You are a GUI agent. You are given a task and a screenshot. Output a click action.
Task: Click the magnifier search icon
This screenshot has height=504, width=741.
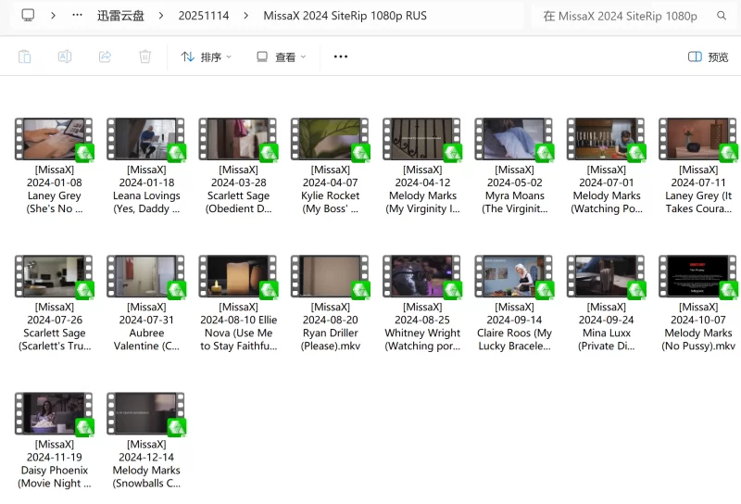[x=722, y=16]
